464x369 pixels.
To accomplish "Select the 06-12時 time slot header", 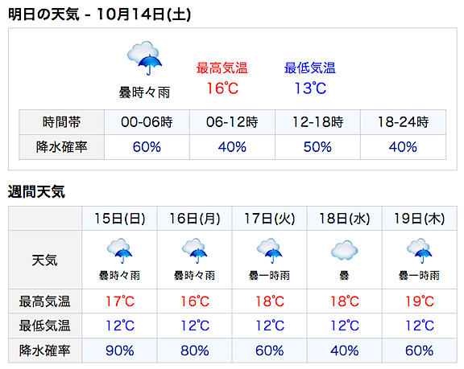I will tap(232, 122).
